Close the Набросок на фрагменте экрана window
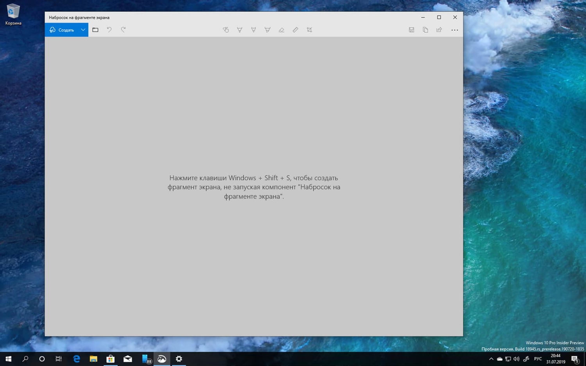Screen dimensions: 586x366 coord(455,17)
